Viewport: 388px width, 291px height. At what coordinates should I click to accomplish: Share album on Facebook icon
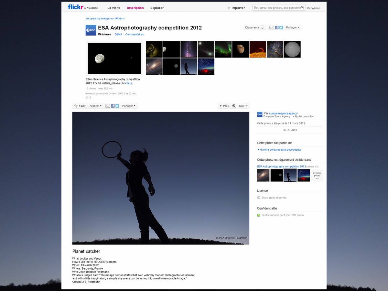pos(277,27)
